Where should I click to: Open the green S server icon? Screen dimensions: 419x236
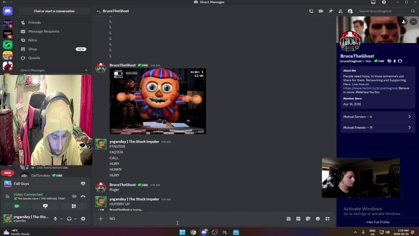(x=8, y=44)
